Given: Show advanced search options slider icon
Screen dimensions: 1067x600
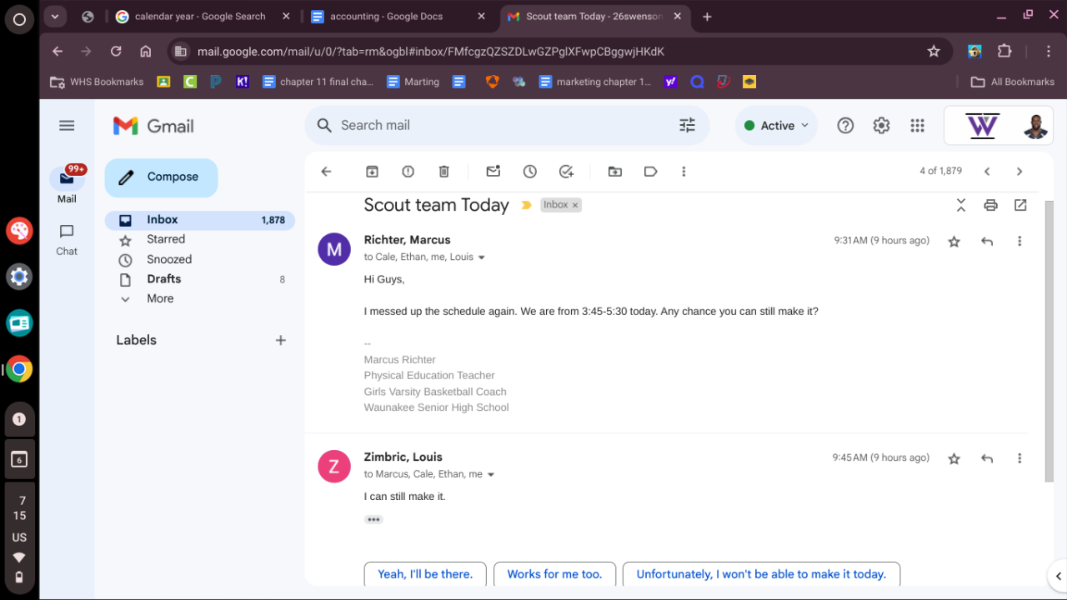Looking at the screenshot, I should pos(687,125).
